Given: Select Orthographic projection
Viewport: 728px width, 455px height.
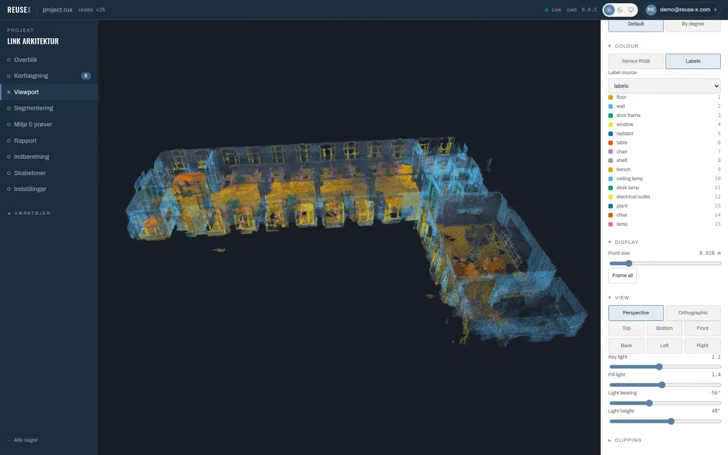Looking at the screenshot, I should (x=693, y=313).
